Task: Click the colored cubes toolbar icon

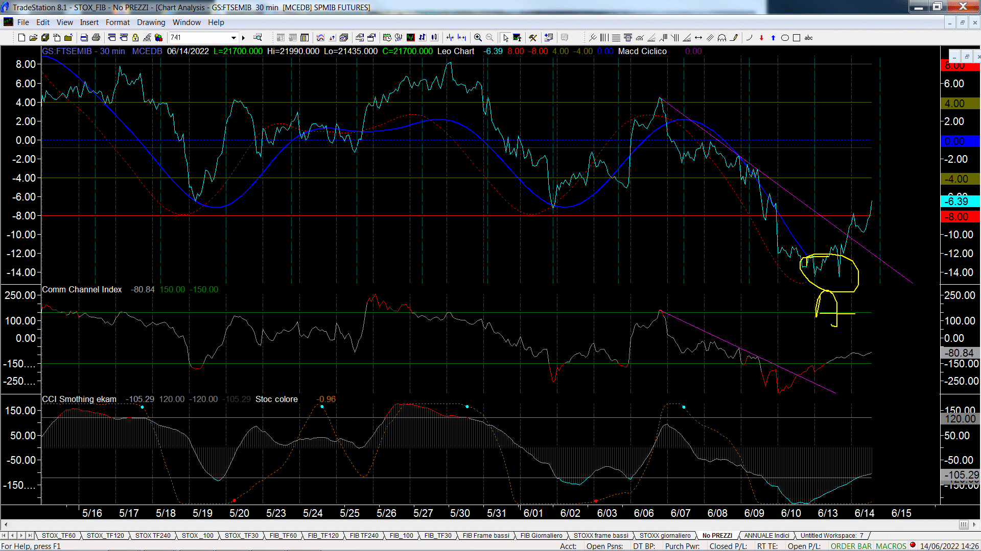Action: click(x=158, y=38)
